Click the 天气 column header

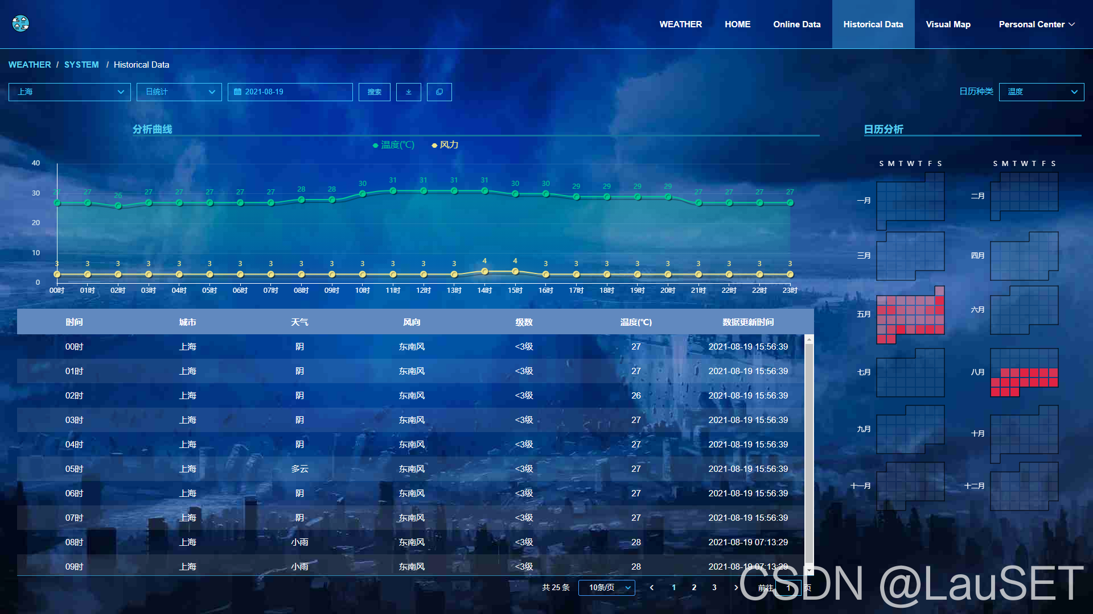tap(299, 322)
